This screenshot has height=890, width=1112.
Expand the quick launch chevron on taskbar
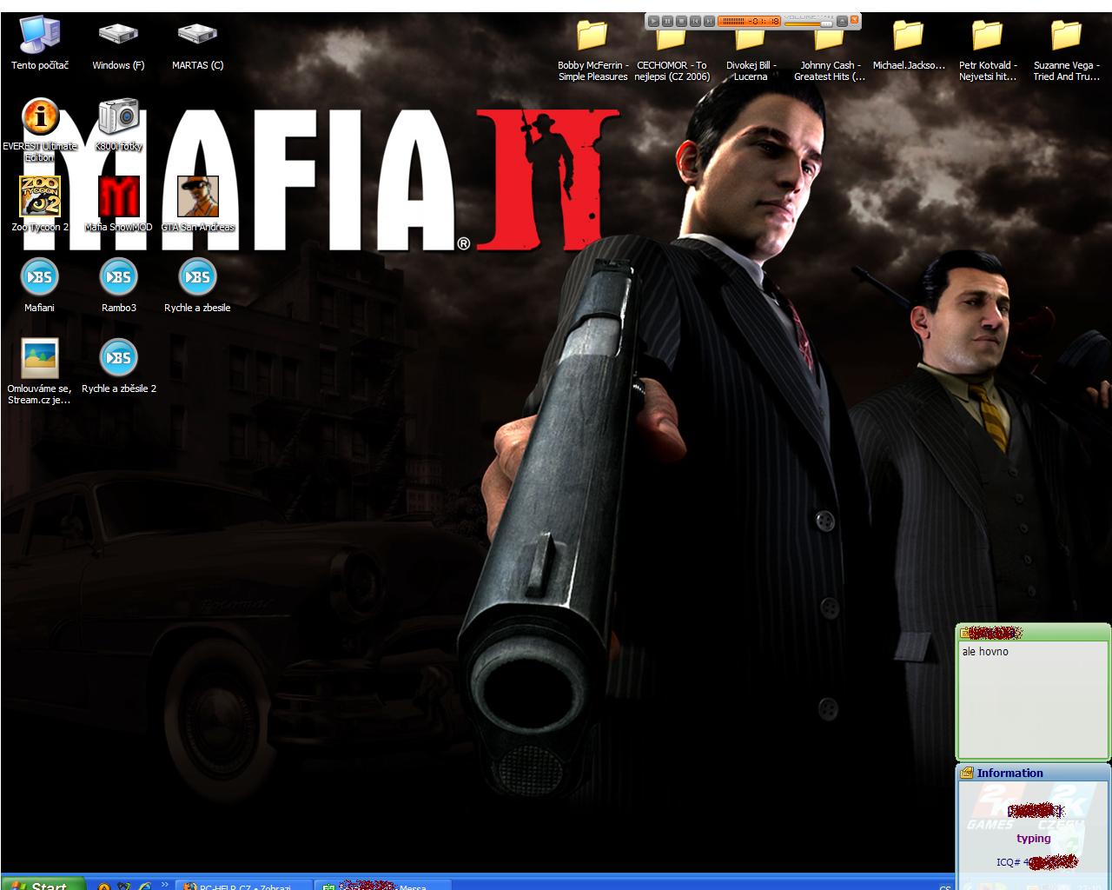(164, 885)
